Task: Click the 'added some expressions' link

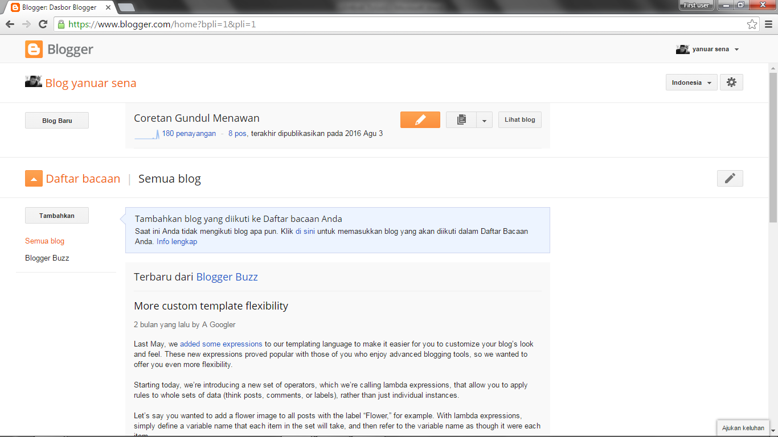Action: coord(221,344)
